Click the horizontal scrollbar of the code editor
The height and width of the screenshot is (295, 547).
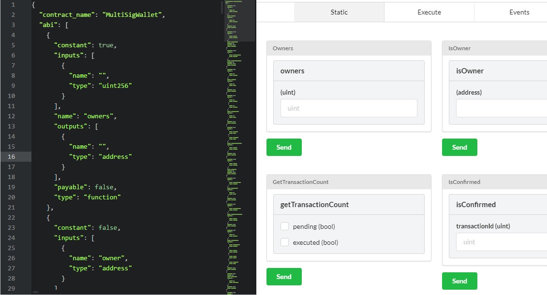coord(35,292)
